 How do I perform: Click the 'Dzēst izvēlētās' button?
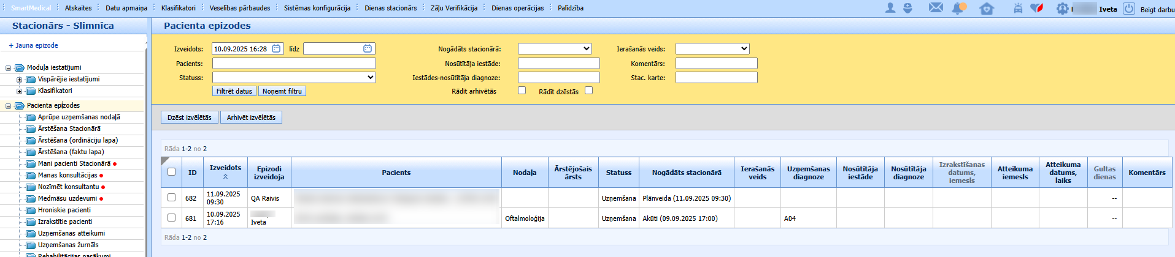click(x=190, y=117)
